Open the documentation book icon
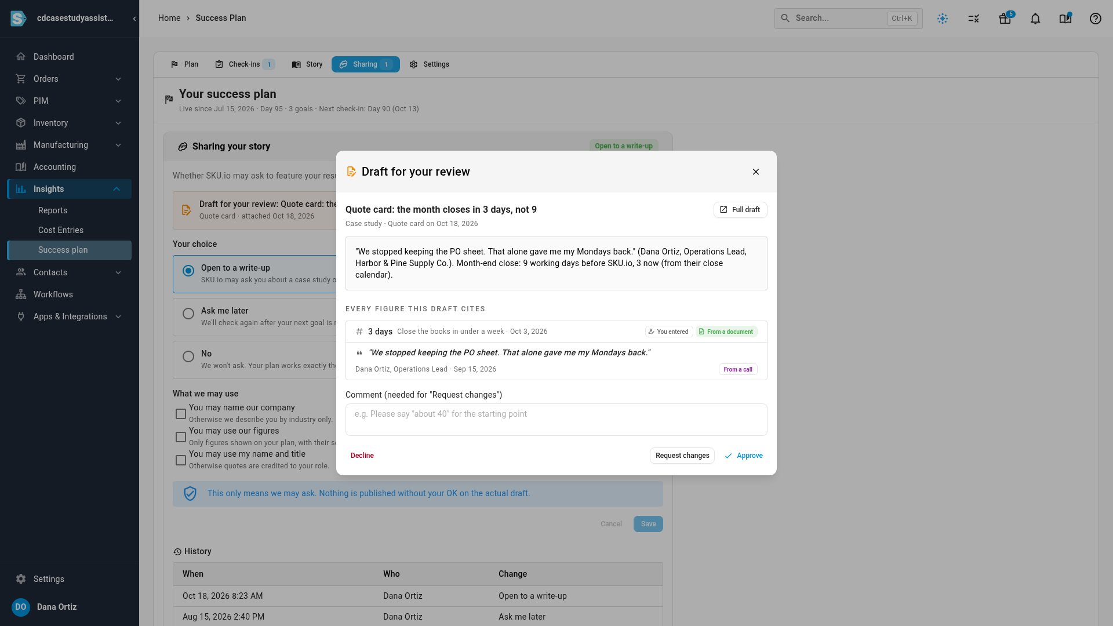 pos(1065,19)
